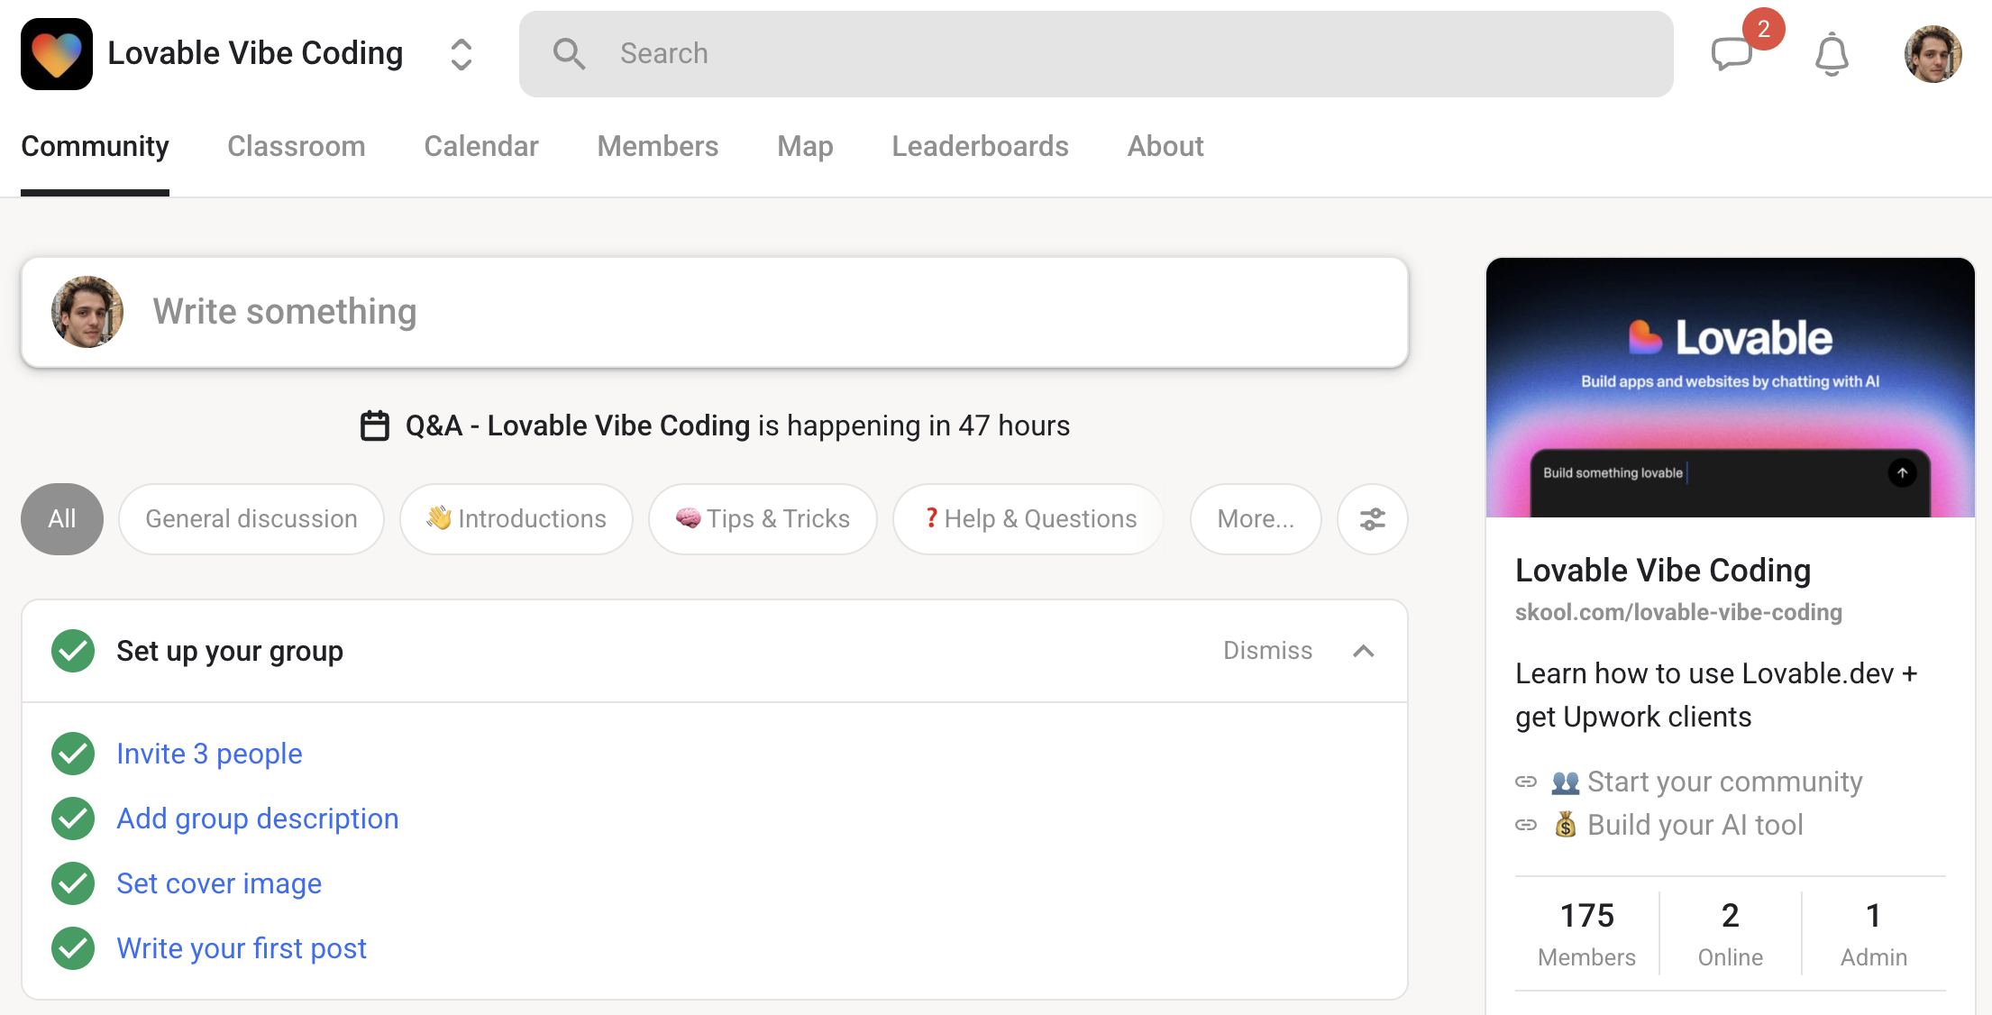Viewport: 1992px width, 1015px height.
Task: Click the Lovable Vibe Coding sidebar title
Action: (x=1663, y=571)
